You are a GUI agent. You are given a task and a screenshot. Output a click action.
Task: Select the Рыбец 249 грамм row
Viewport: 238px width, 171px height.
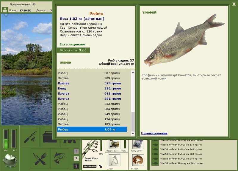point(92,114)
